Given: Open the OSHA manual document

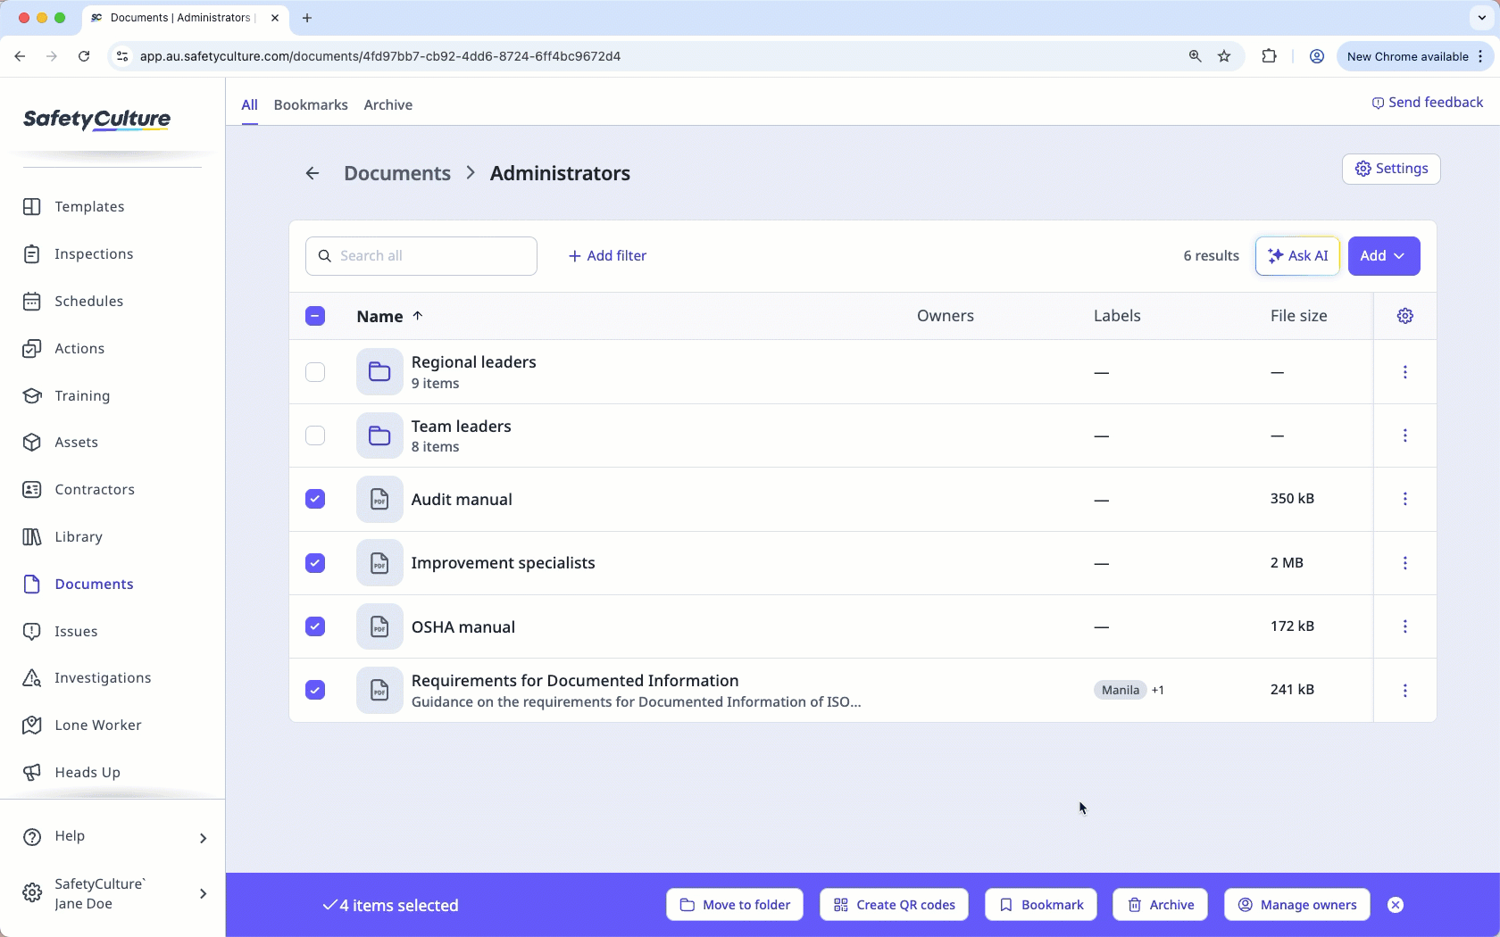Looking at the screenshot, I should click(x=462, y=626).
